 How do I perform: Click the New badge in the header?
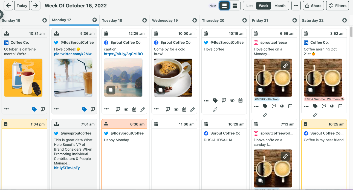213,6
